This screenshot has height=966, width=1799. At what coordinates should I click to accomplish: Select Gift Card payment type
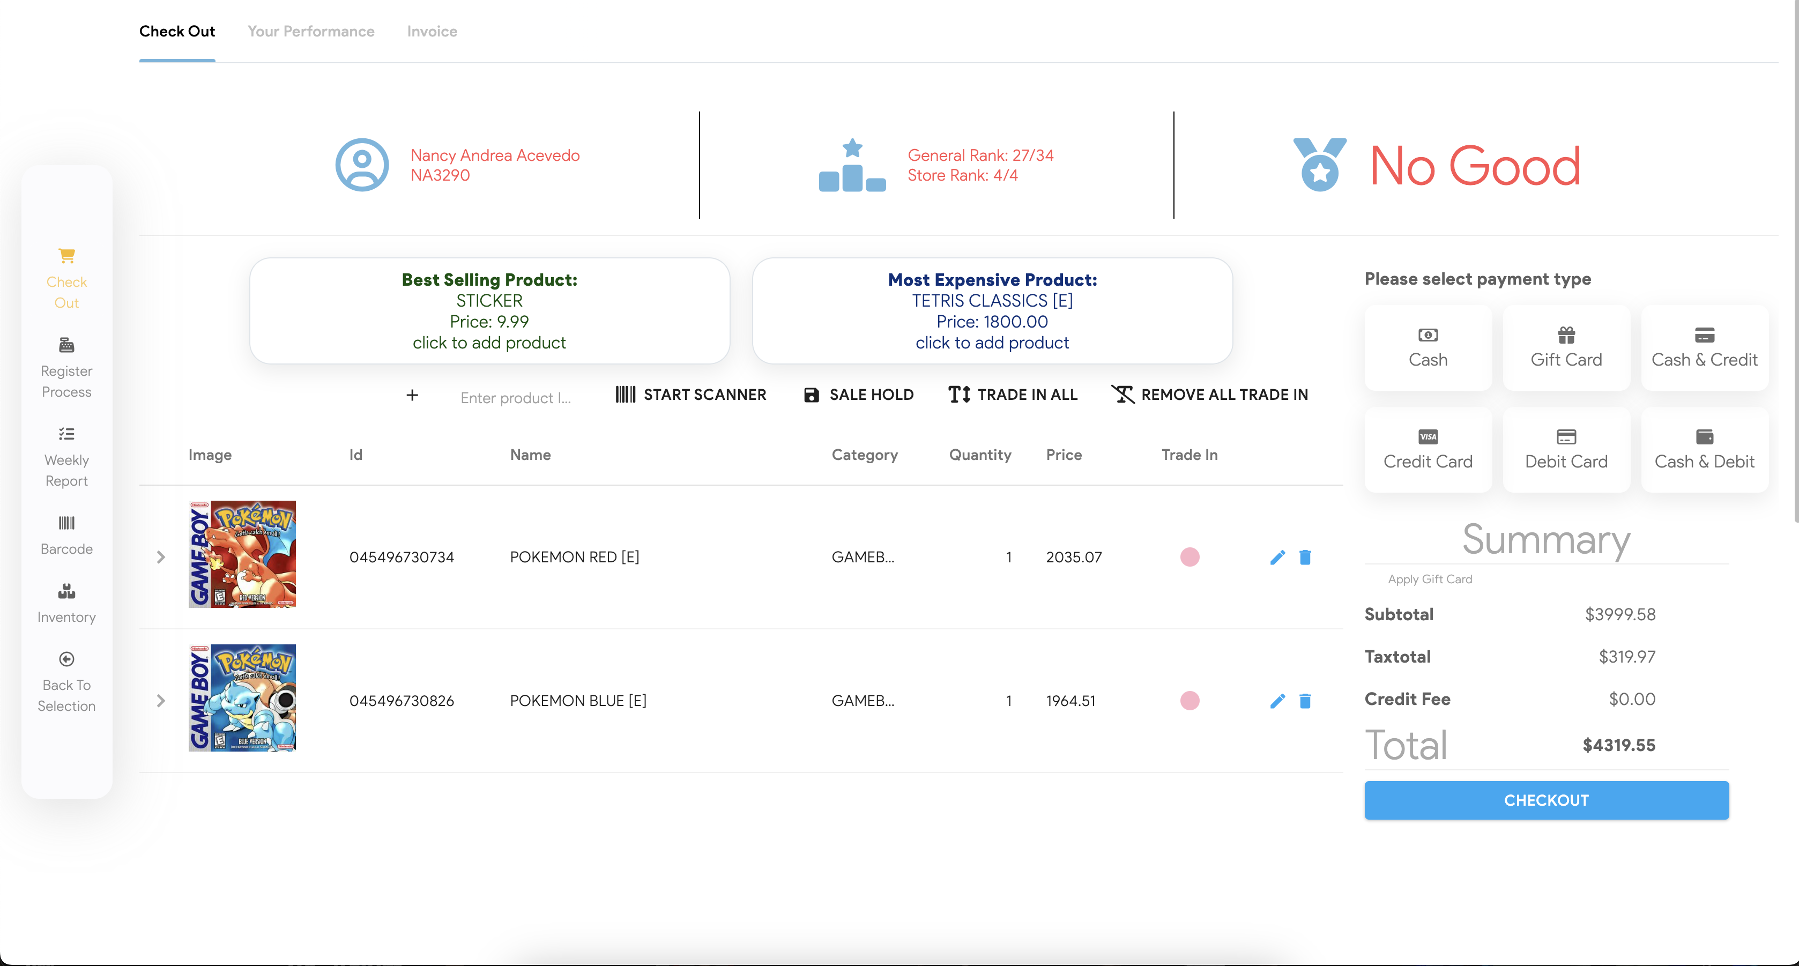(x=1566, y=348)
